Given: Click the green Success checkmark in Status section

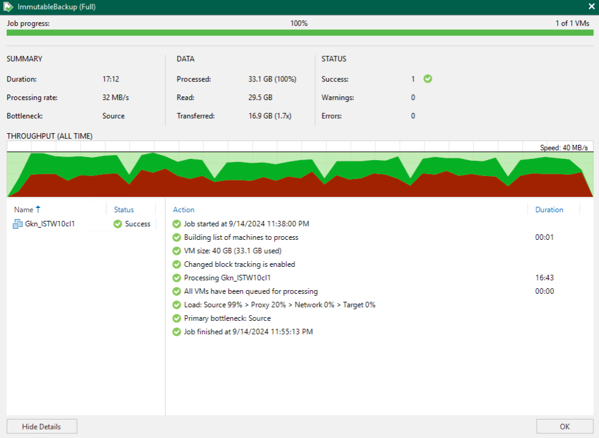Looking at the screenshot, I should tap(428, 79).
